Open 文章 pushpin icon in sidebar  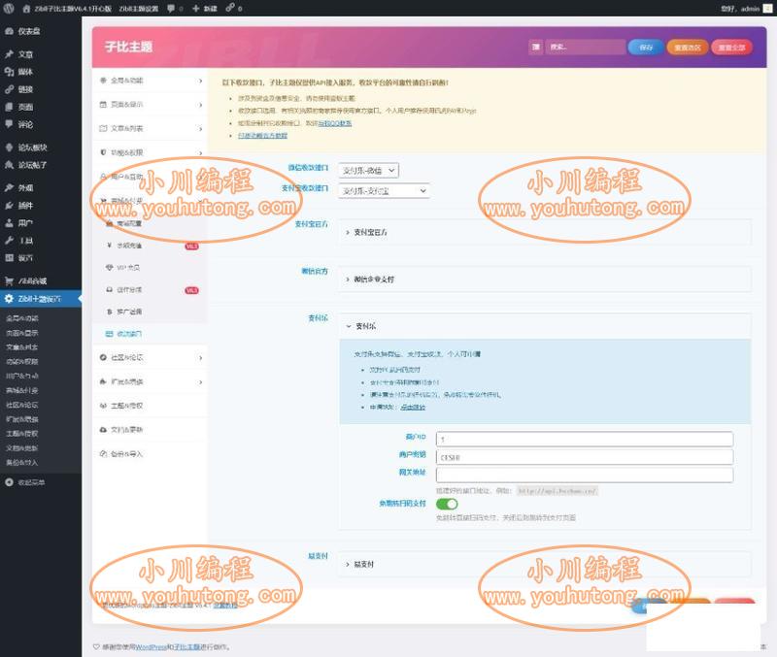[x=9, y=54]
